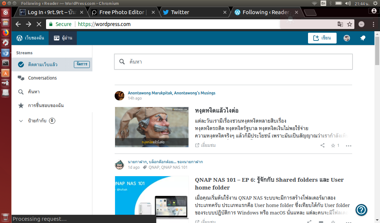
Task: Click the address bar URL
Action: 104,24
